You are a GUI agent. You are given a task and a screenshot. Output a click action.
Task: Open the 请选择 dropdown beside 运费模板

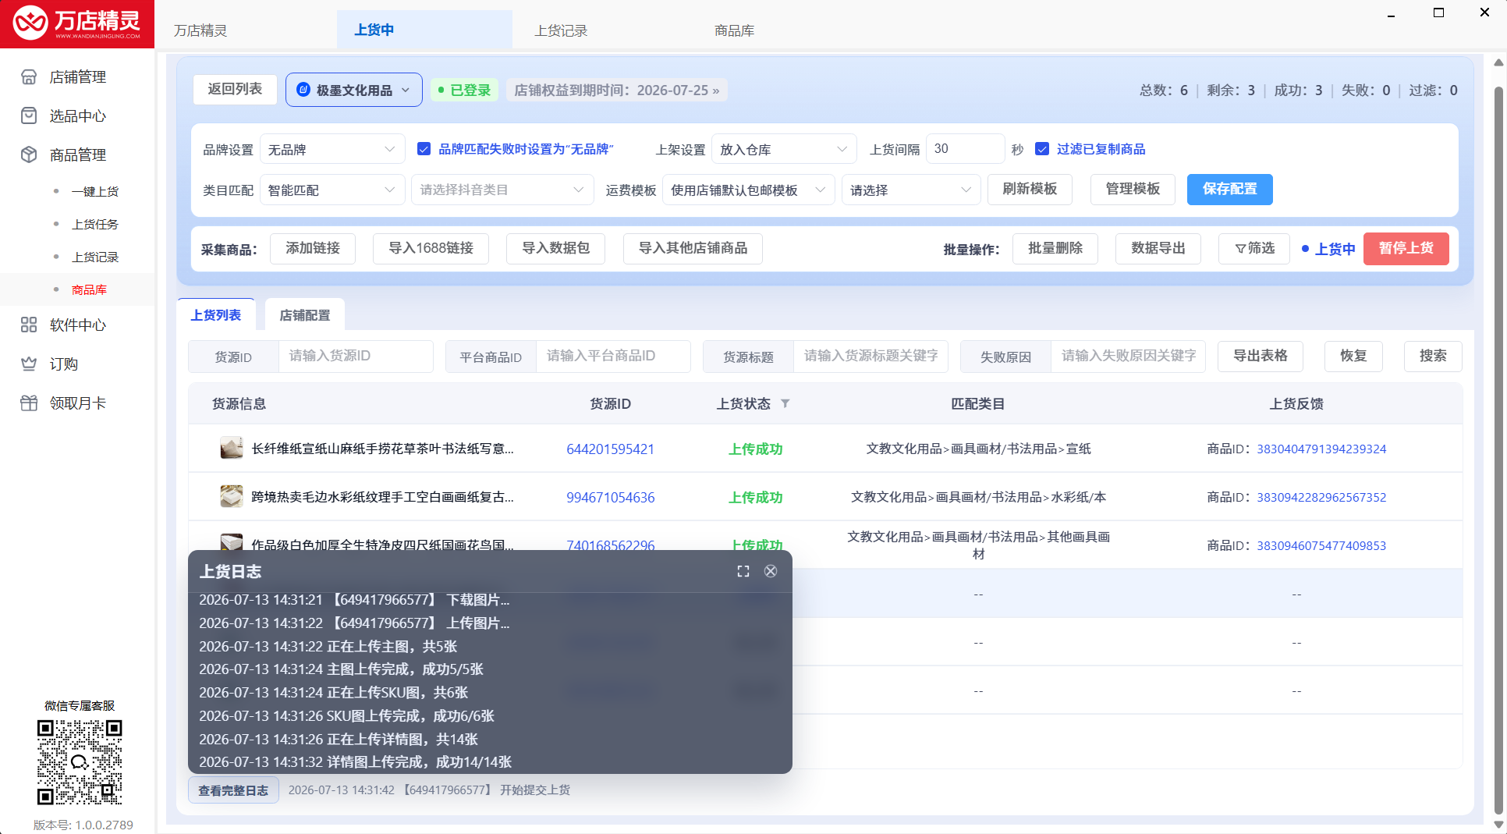pyautogui.click(x=911, y=190)
